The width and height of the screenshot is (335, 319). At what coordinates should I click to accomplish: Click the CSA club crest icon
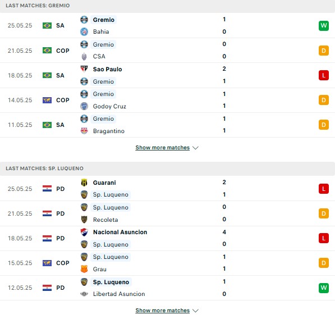[84, 57]
